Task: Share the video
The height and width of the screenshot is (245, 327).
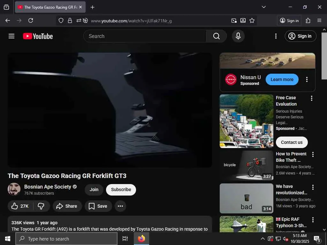Action: [x=67, y=206]
